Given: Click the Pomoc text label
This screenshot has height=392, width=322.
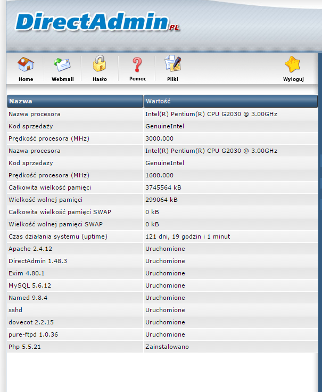Looking at the screenshot, I should pyautogui.click(x=138, y=79).
